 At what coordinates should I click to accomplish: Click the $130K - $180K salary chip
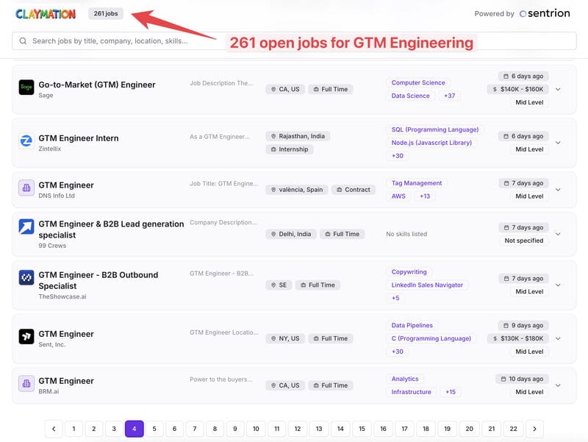point(518,338)
